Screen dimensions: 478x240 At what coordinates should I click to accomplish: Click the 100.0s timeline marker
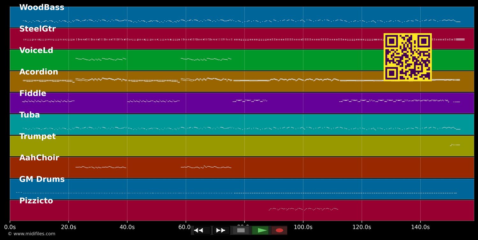(303, 227)
